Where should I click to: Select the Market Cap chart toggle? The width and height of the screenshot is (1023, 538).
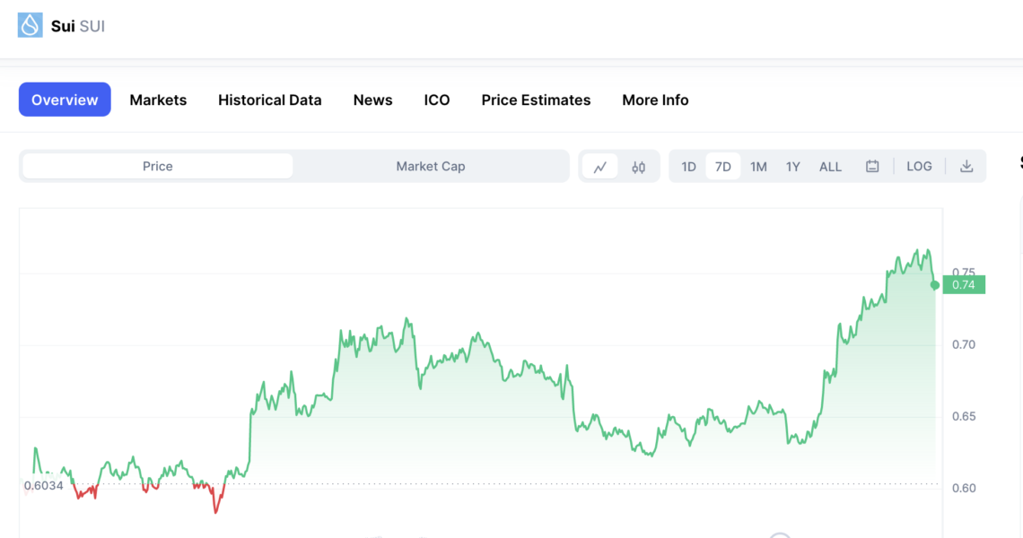(431, 166)
